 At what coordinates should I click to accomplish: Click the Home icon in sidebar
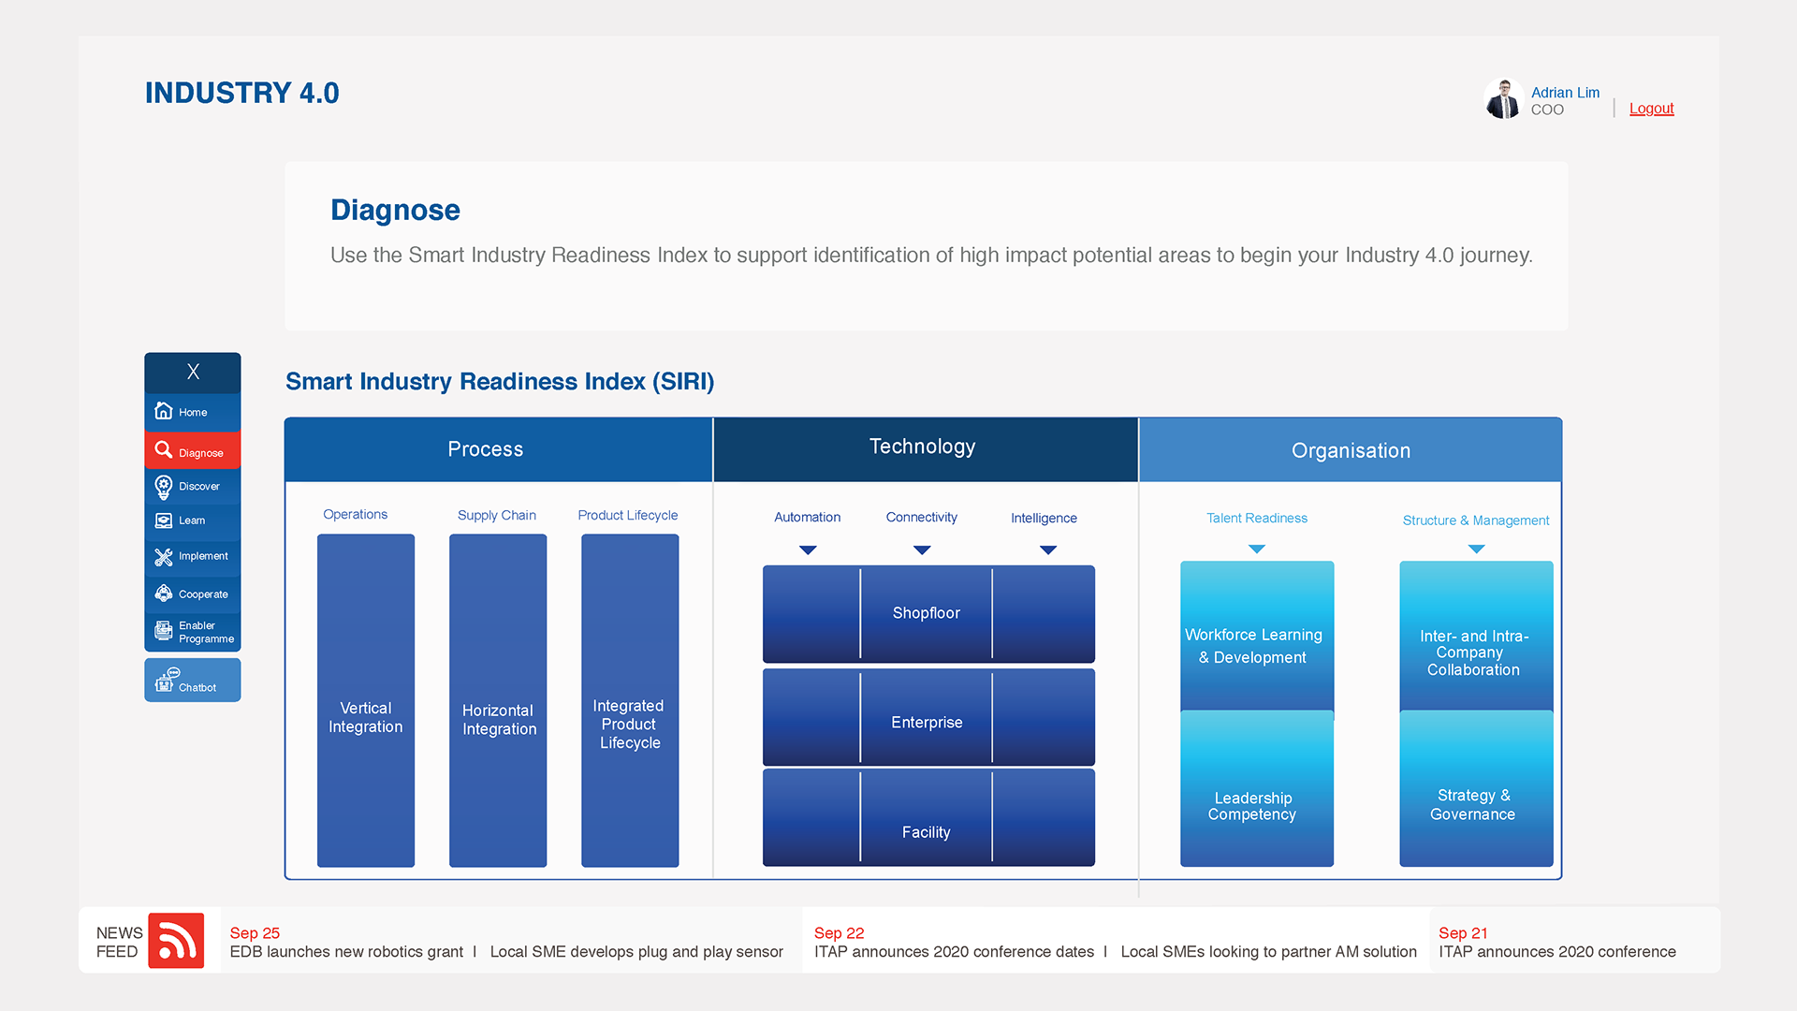[x=164, y=412]
